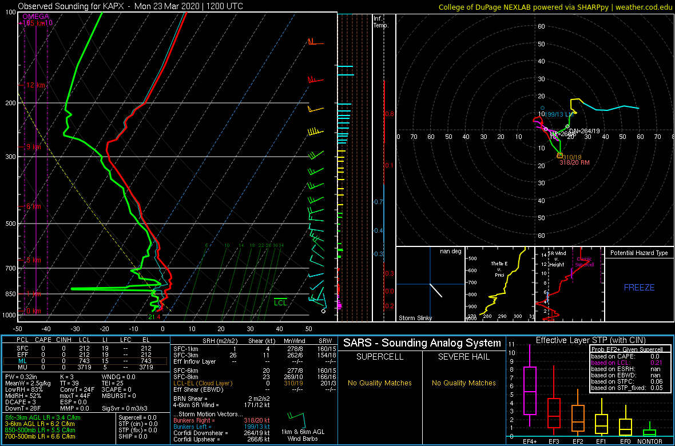Click the 'Potential Hazard Type' heading

[639, 253]
